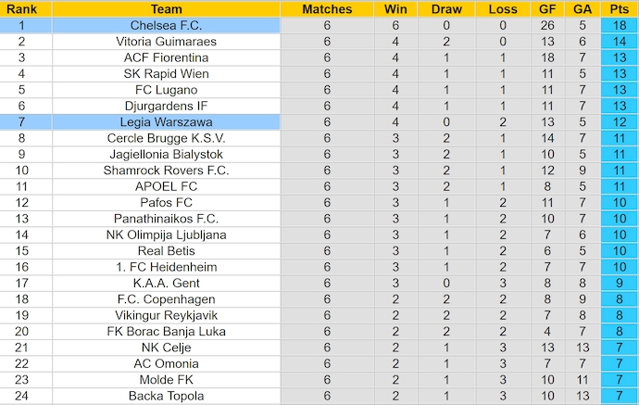Click the Win column header
The height and width of the screenshot is (405, 639).
pyautogui.click(x=392, y=9)
